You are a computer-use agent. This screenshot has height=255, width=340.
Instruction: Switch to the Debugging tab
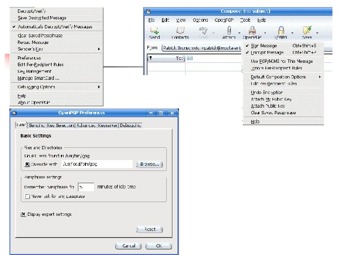(x=130, y=125)
